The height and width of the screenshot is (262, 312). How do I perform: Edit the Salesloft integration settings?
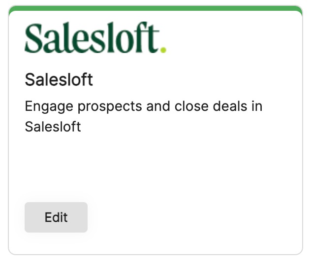(x=56, y=217)
